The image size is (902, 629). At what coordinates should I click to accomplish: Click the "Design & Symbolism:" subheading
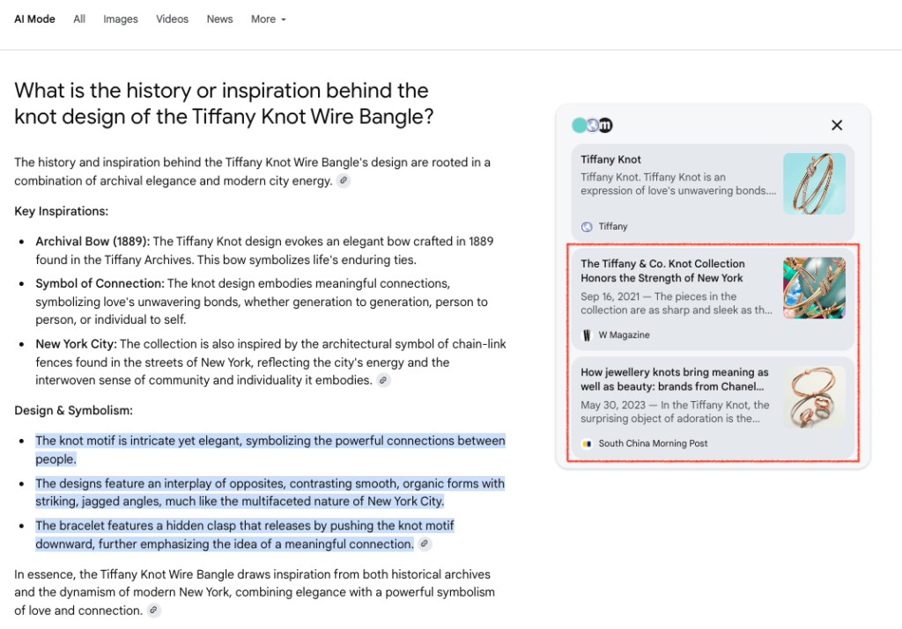click(74, 411)
